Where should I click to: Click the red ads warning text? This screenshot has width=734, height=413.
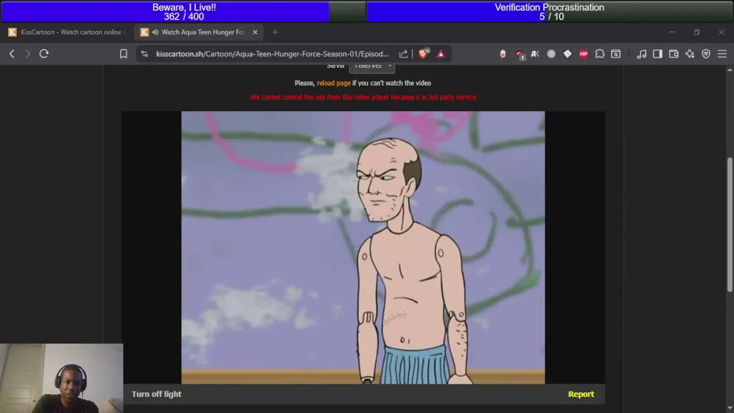(x=363, y=97)
